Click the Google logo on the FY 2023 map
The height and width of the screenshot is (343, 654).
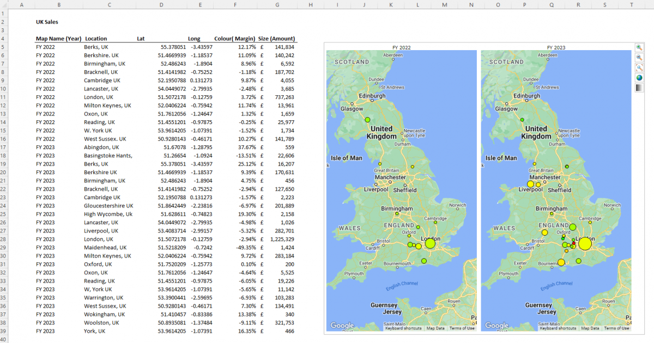pyautogui.click(x=496, y=326)
